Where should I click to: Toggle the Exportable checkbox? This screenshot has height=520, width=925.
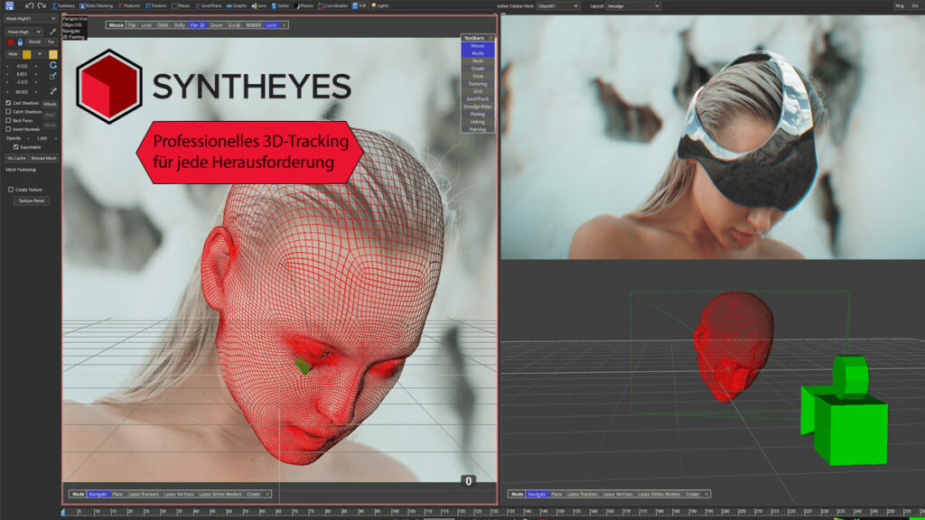pos(16,147)
